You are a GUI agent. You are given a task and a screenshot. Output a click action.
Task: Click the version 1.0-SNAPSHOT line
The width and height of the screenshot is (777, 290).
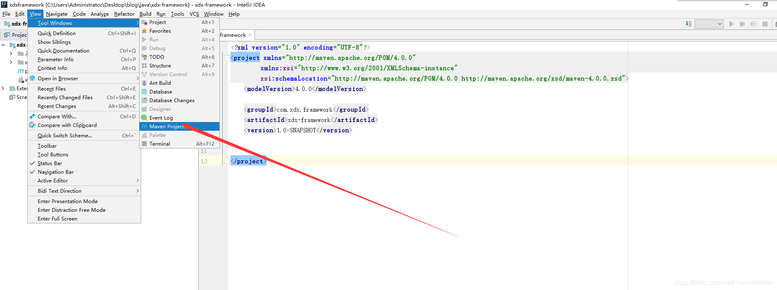(x=298, y=130)
